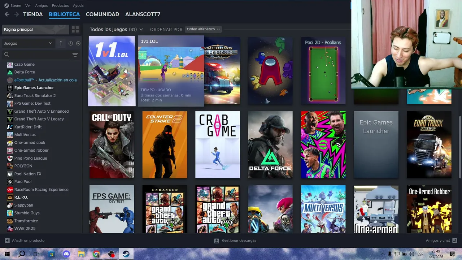Screen dimensions: 462x260
Task: Click Amigos y chat
Action: point(438,240)
